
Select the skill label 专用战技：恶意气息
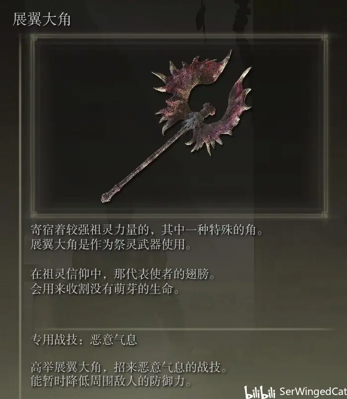tap(84, 340)
